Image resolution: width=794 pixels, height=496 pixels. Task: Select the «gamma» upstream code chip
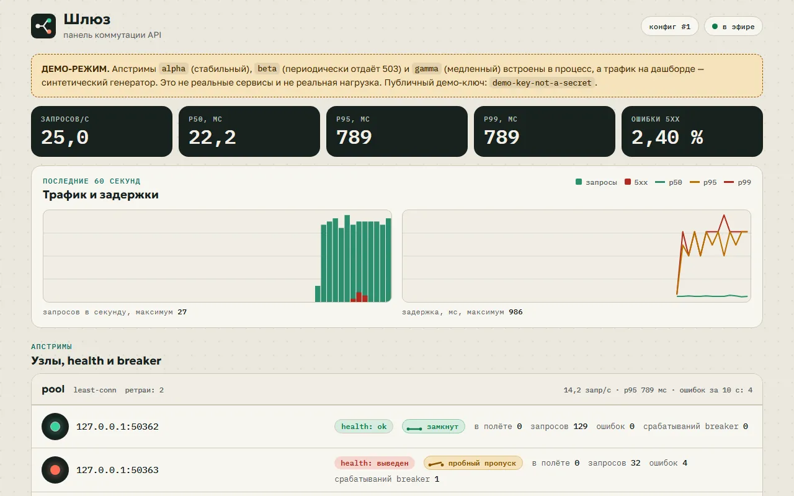point(426,69)
